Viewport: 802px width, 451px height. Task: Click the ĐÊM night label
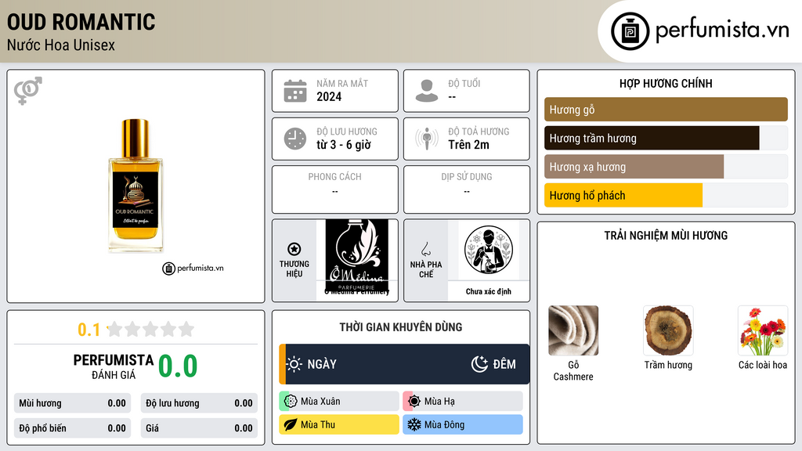(504, 364)
